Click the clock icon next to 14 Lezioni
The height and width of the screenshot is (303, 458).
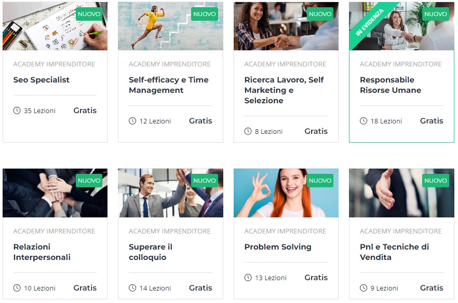132,288
